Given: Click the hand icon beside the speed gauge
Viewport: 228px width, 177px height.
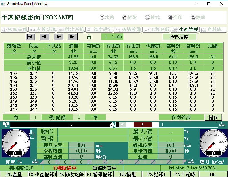Looking at the screenshot, I should 32,134.
